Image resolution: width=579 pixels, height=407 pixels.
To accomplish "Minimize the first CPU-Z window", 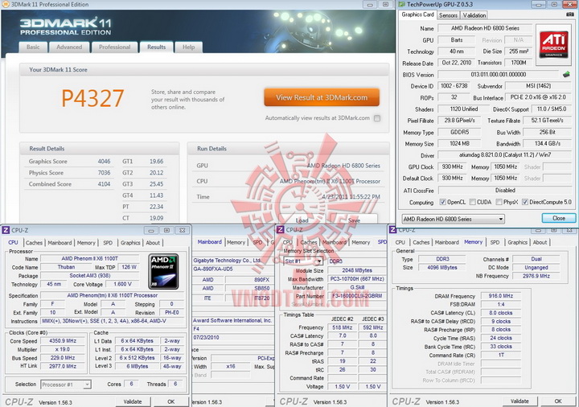I will pyautogui.click(x=151, y=231).
